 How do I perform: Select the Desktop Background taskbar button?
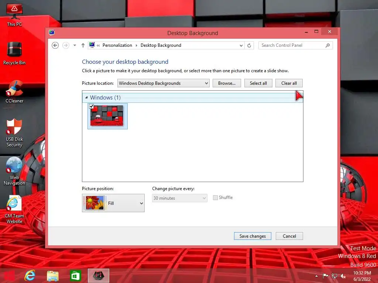(x=98, y=276)
